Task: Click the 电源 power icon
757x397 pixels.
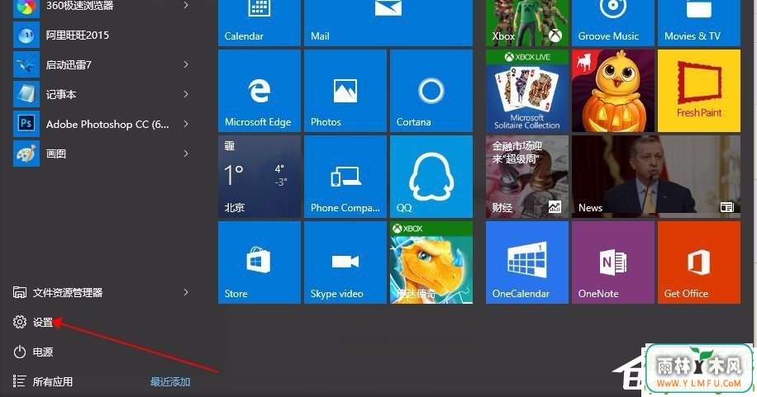Action: (20, 352)
